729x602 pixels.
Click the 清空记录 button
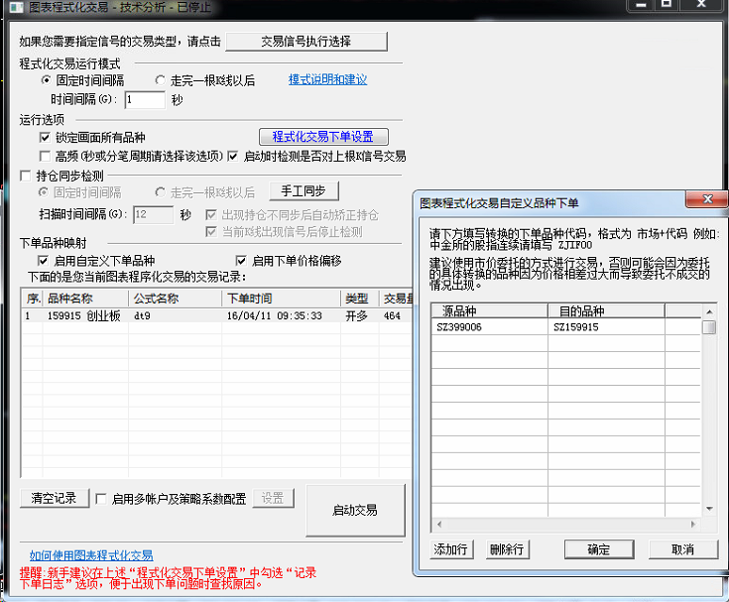pos(53,498)
